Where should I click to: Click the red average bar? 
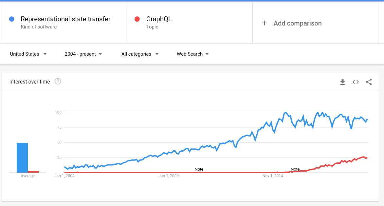click(x=33, y=172)
